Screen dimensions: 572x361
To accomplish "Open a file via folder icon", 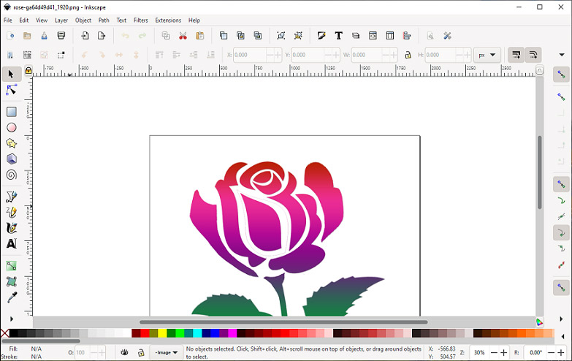I will coord(27,35).
